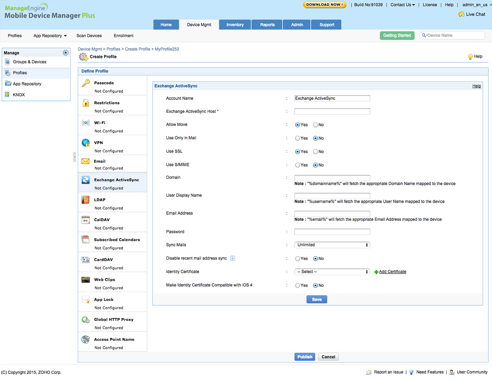Open the Exchange ActiveSync Help link
The width and height of the screenshot is (492, 380).
(476, 86)
